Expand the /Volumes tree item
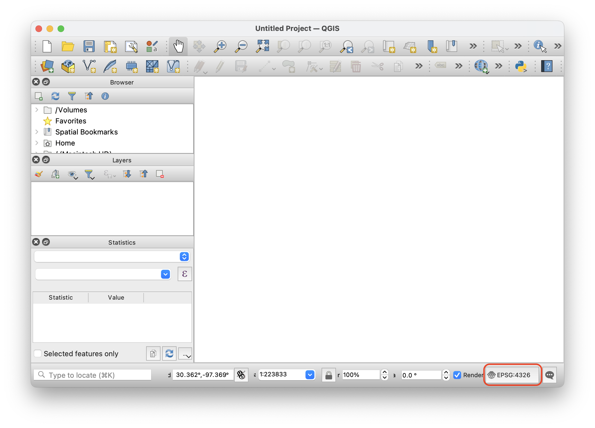 (x=37, y=110)
